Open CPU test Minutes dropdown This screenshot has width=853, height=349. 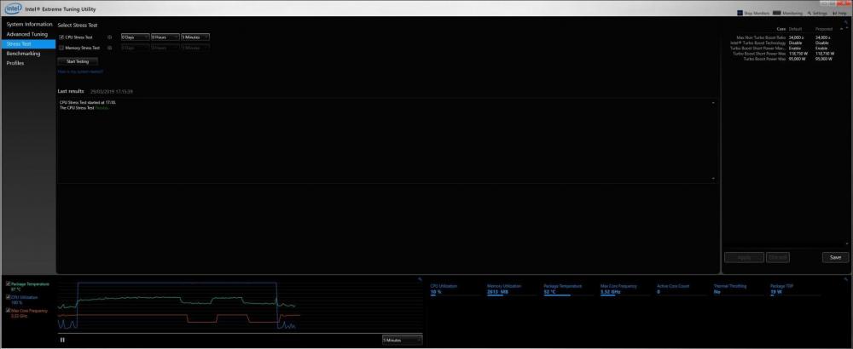point(195,37)
